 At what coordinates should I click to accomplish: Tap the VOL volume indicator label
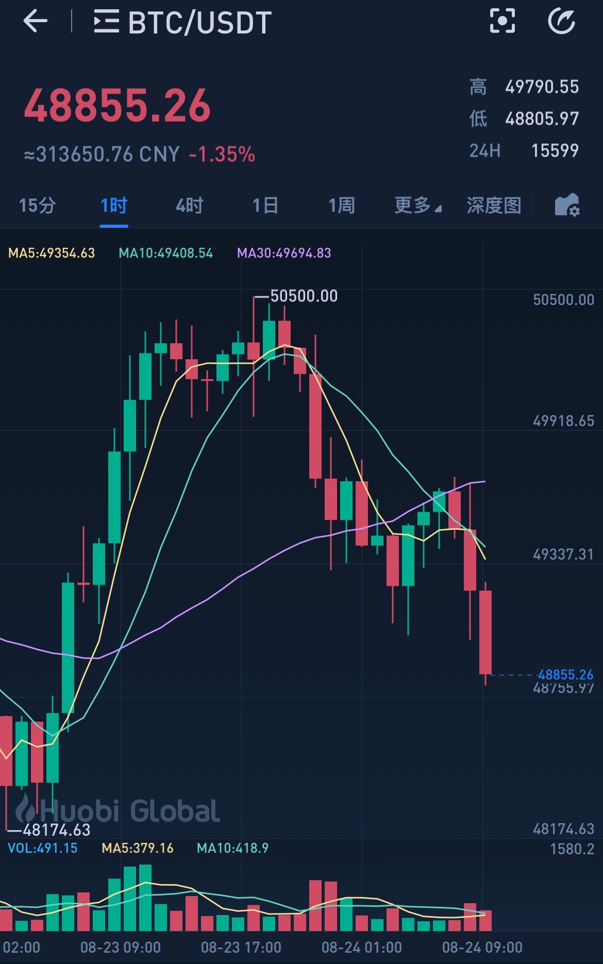click(43, 848)
